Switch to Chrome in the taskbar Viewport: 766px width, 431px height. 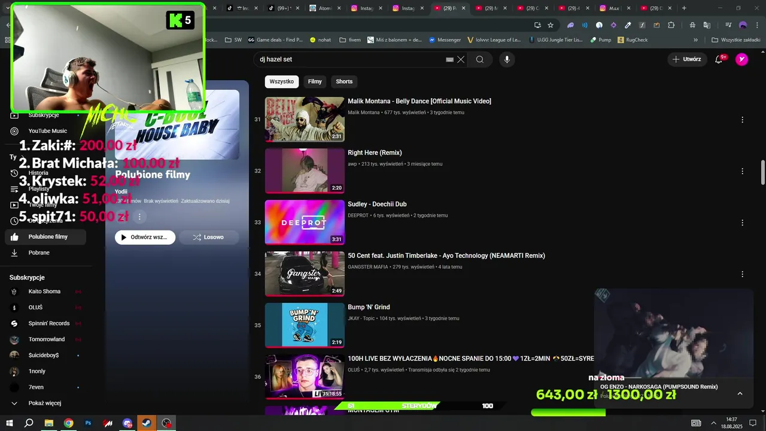[x=69, y=423]
